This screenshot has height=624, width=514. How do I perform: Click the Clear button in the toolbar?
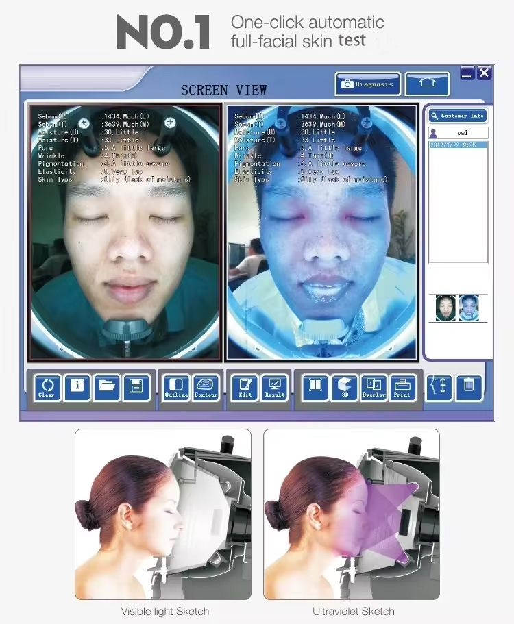(47, 388)
